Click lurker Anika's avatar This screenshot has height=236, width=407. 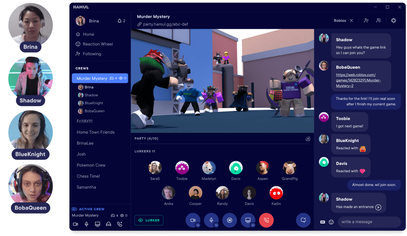169,193
